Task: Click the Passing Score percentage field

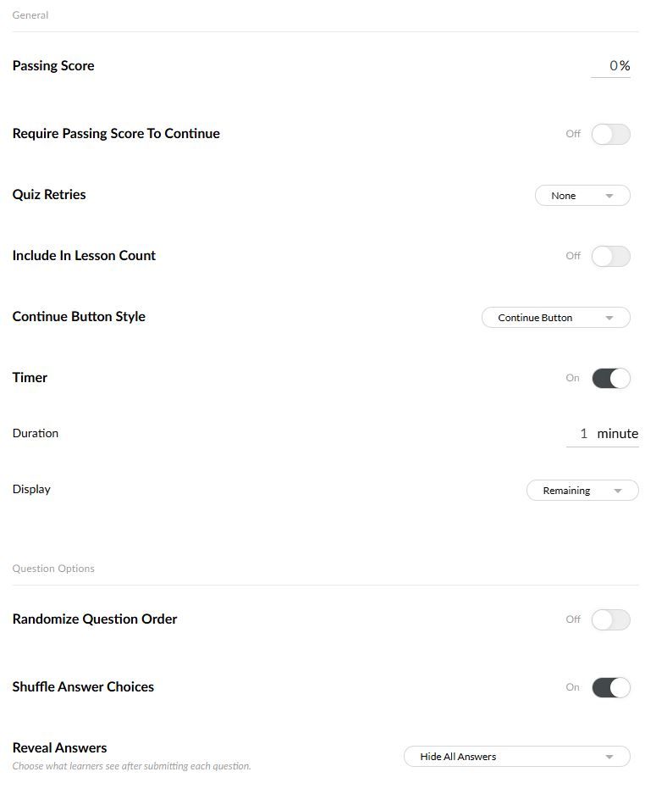Action: click(x=612, y=66)
